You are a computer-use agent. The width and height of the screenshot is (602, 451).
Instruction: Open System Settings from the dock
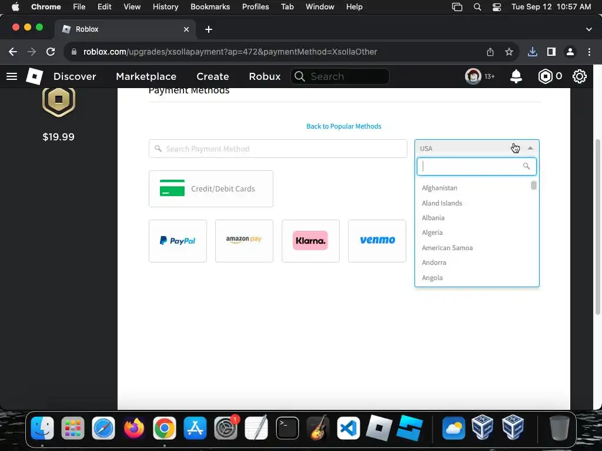tap(226, 428)
